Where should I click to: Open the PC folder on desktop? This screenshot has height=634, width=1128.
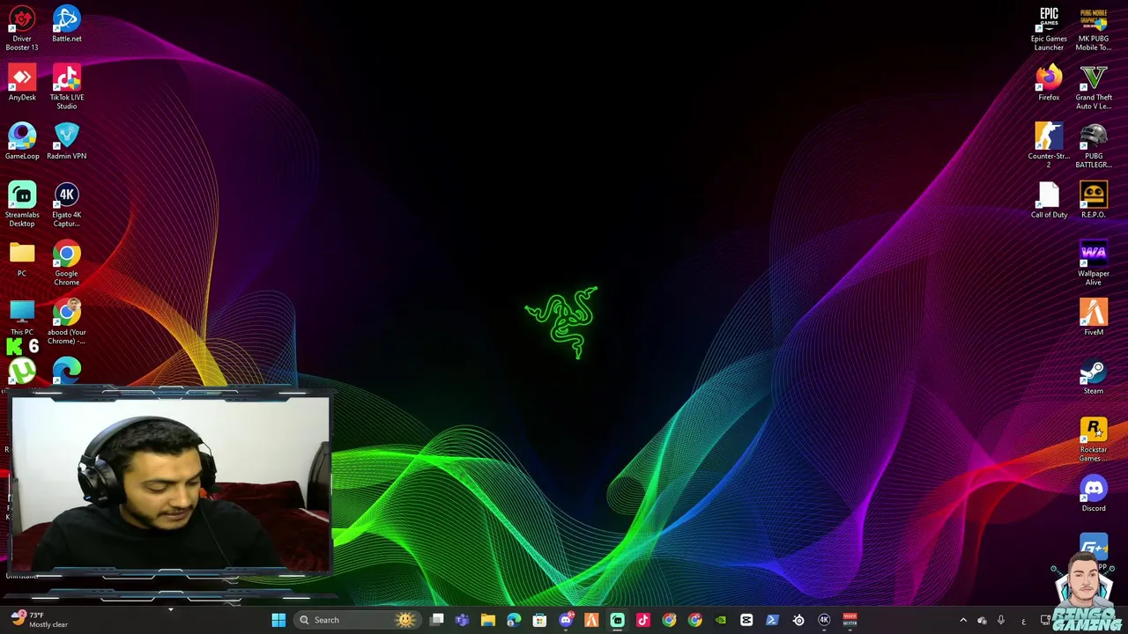22,260
